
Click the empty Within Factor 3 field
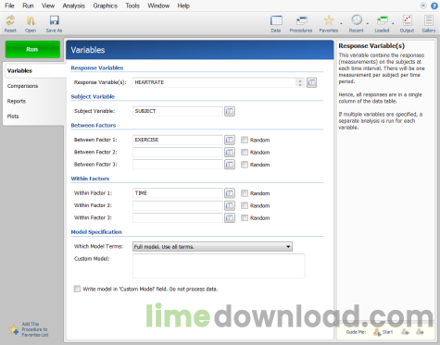pos(178,218)
